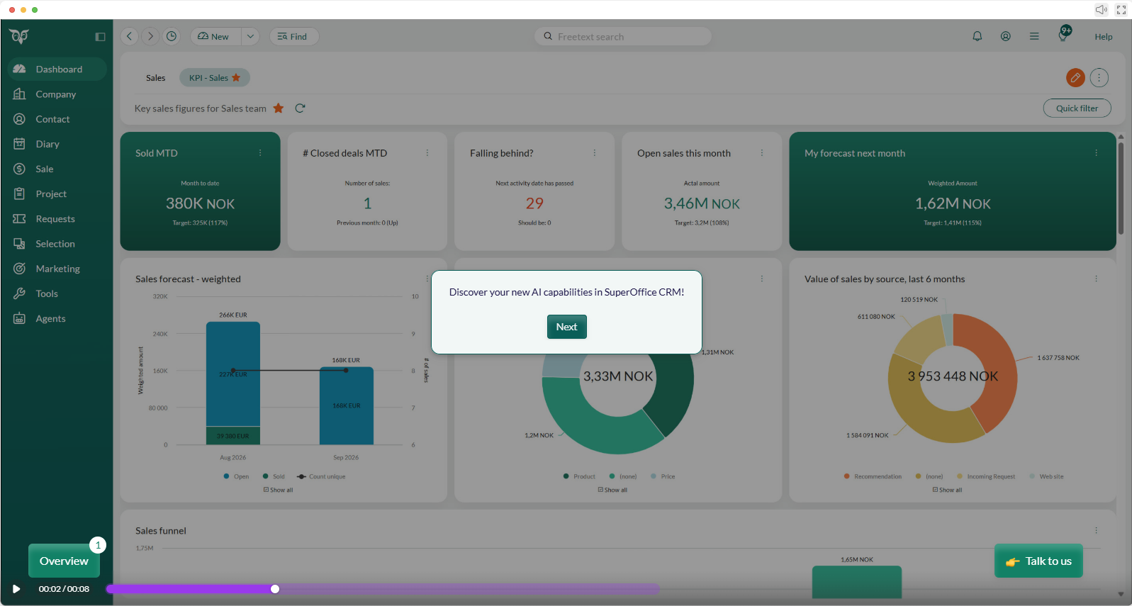Mute the demo sound icon
Image resolution: width=1132 pixels, height=606 pixels.
(x=1101, y=9)
